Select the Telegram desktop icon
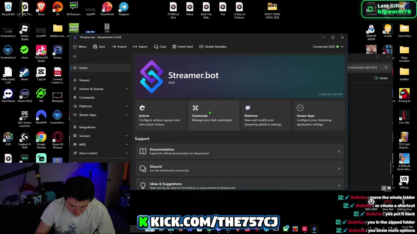This screenshot has width=417, height=234. 123,9
